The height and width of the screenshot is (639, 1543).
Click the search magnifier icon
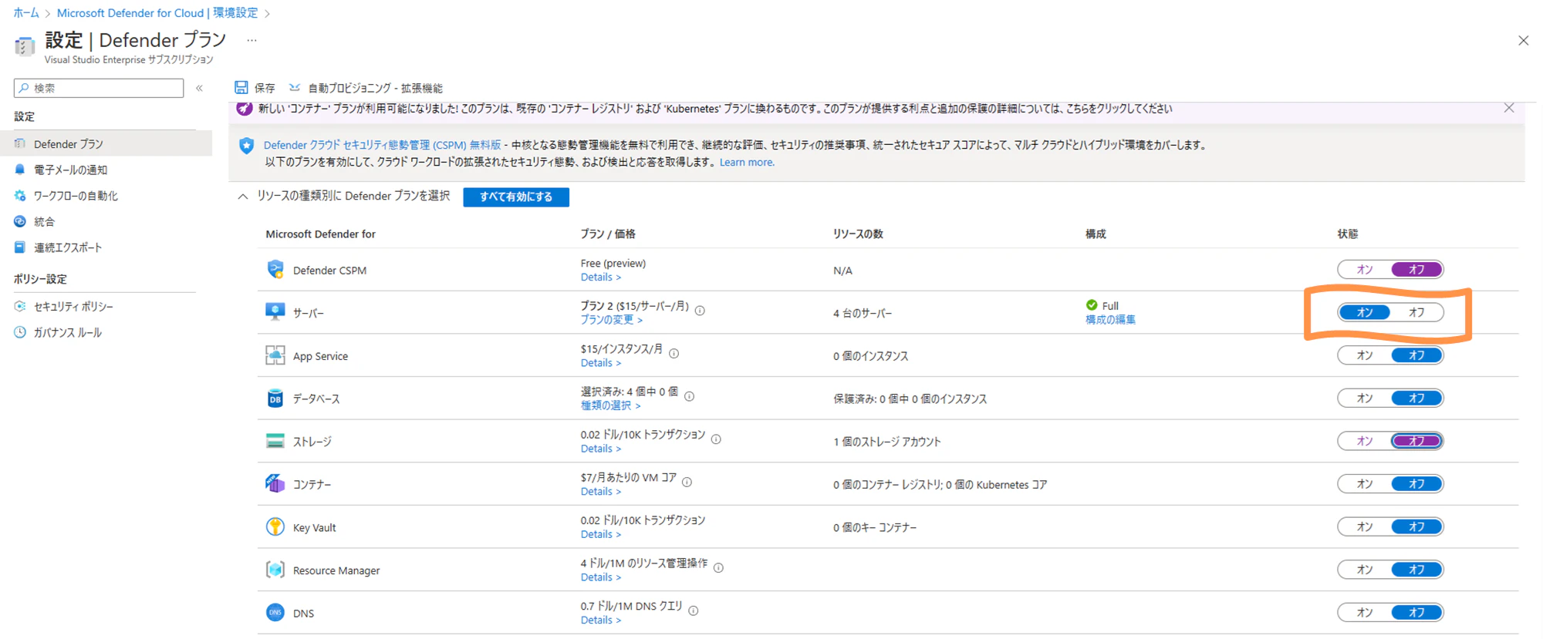coord(24,88)
